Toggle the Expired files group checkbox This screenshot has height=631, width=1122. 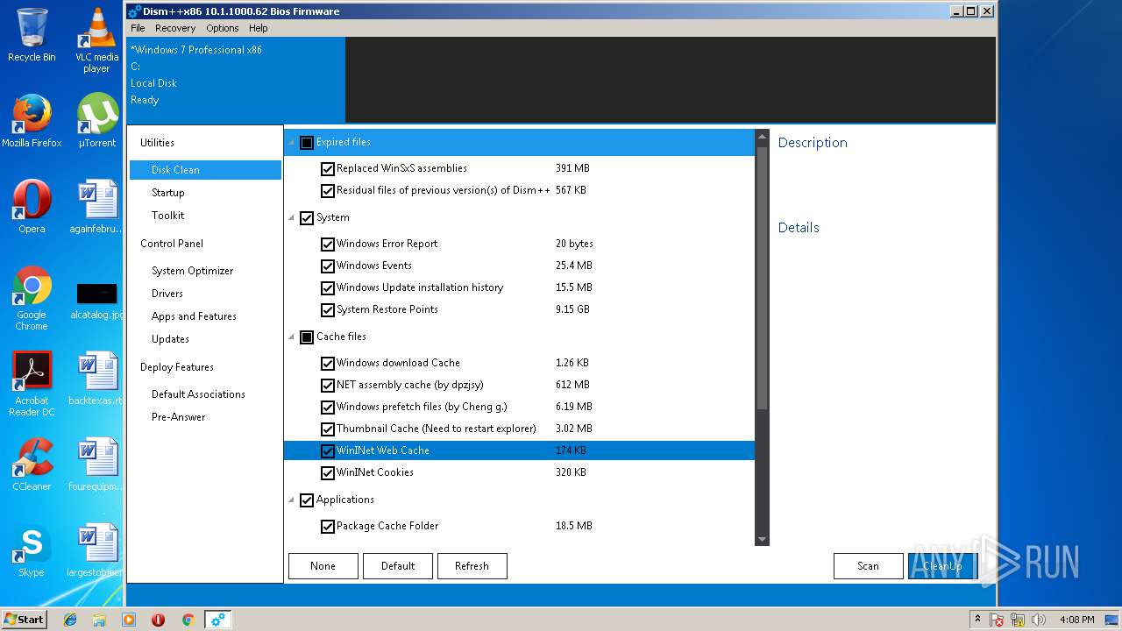[x=307, y=143]
